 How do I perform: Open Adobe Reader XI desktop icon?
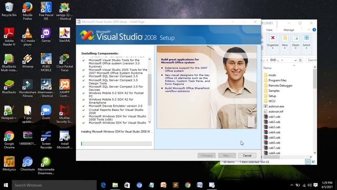point(9,37)
